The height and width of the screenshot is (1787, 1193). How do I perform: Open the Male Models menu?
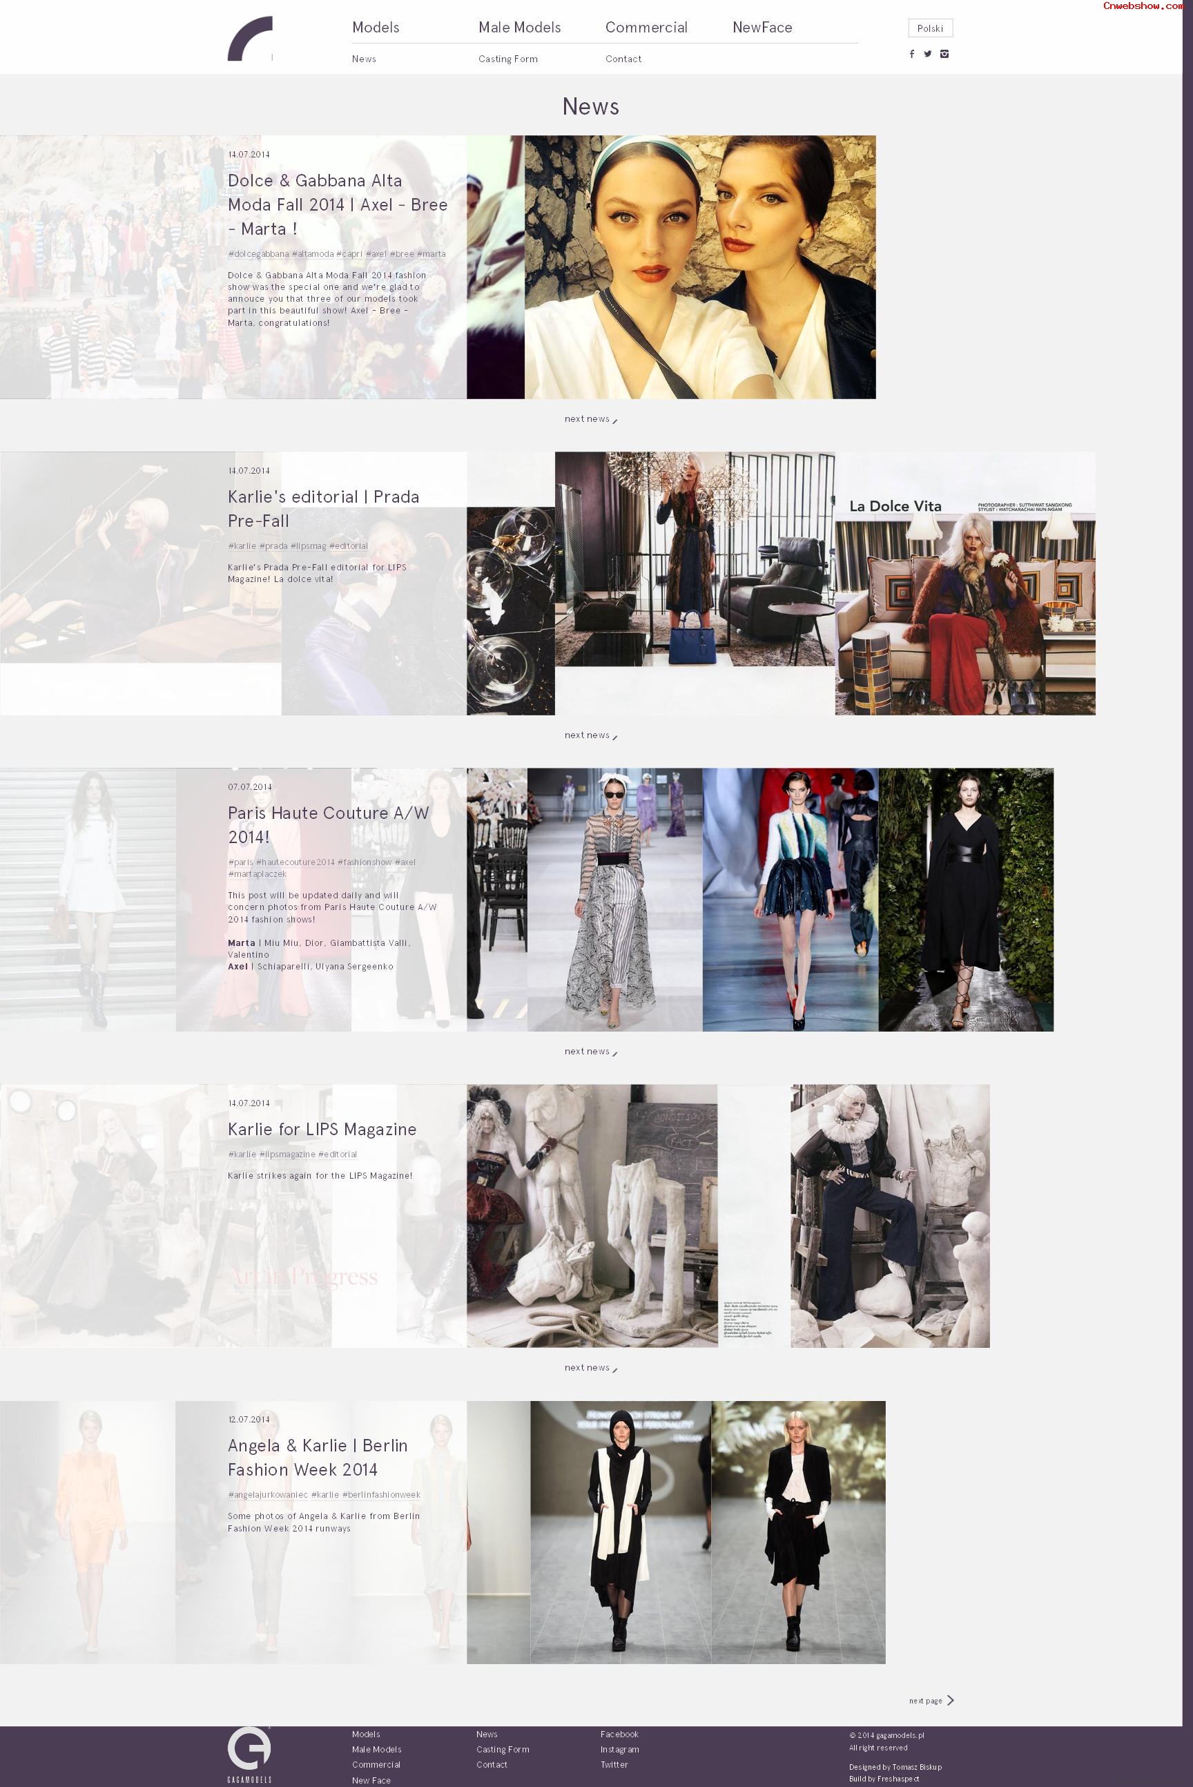click(520, 28)
